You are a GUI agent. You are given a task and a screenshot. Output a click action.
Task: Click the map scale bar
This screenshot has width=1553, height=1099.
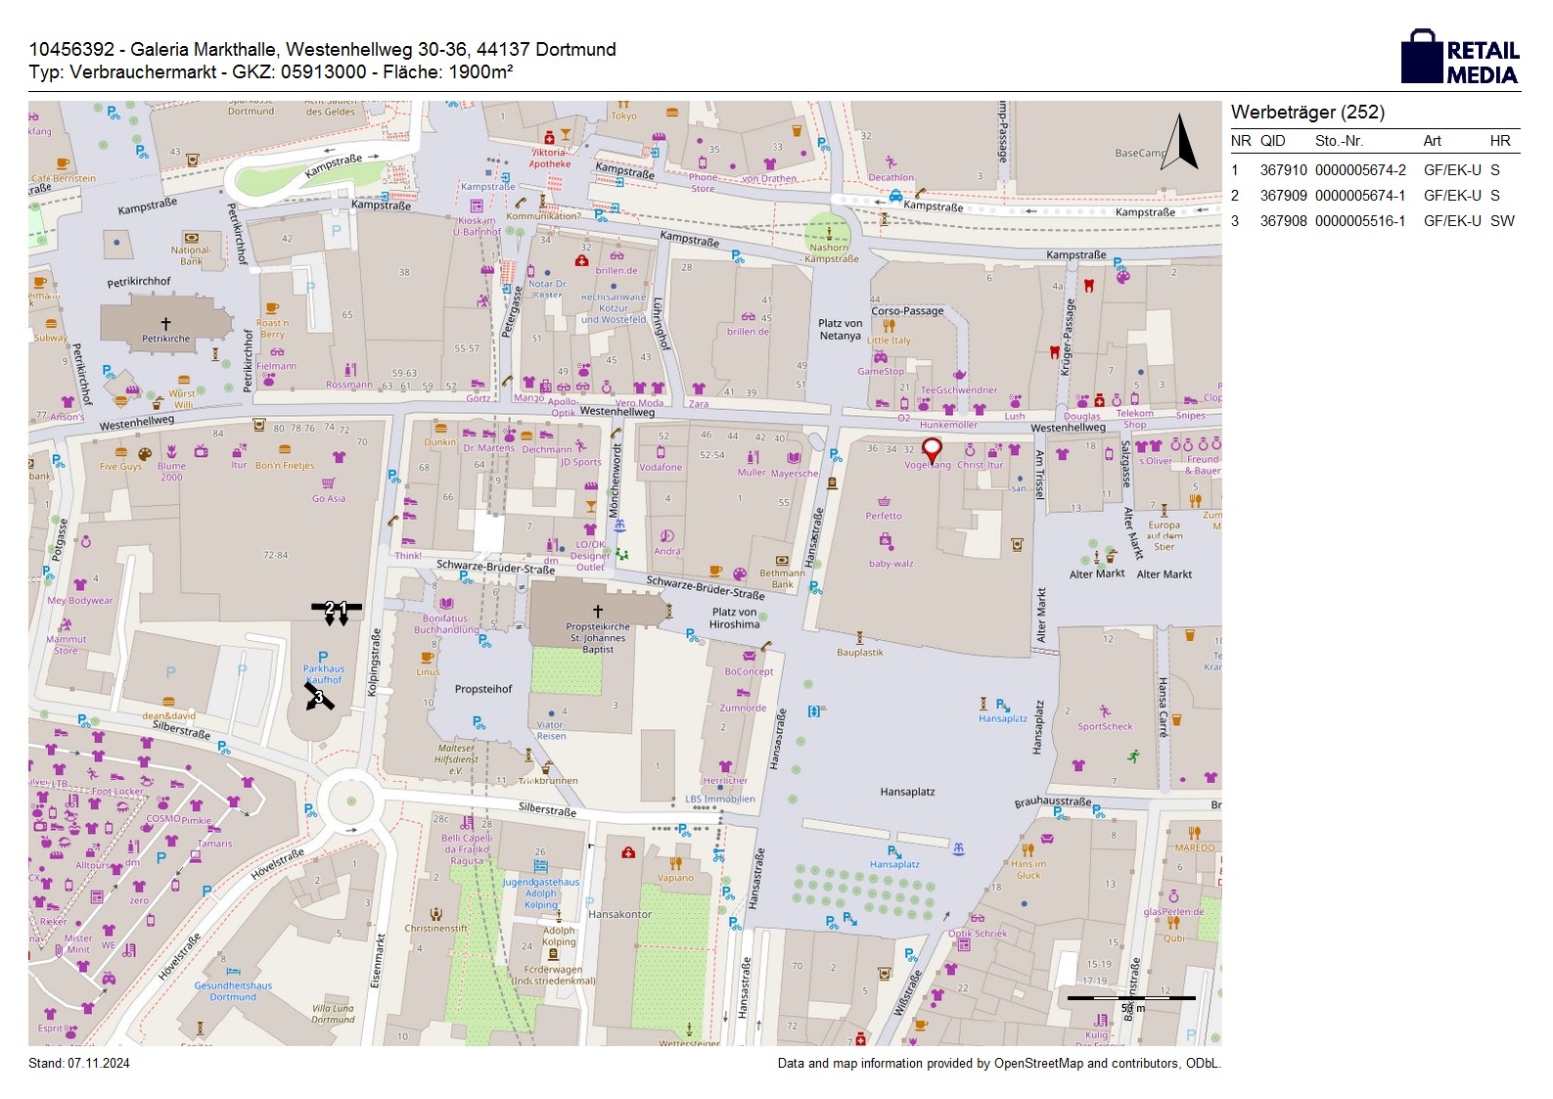(1130, 998)
